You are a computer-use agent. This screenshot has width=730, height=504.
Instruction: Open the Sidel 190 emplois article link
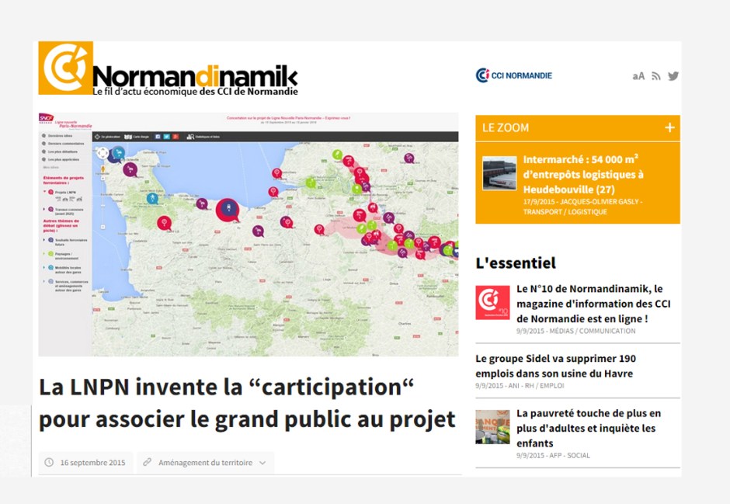(554, 366)
